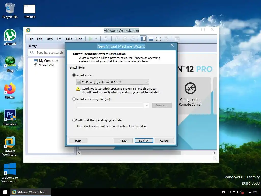261x196 pixels.
Task: Click the Manage Snapshots toolbar icon
Action: click(133, 39)
